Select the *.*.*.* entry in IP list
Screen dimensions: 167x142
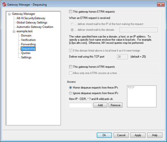pos(131,87)
